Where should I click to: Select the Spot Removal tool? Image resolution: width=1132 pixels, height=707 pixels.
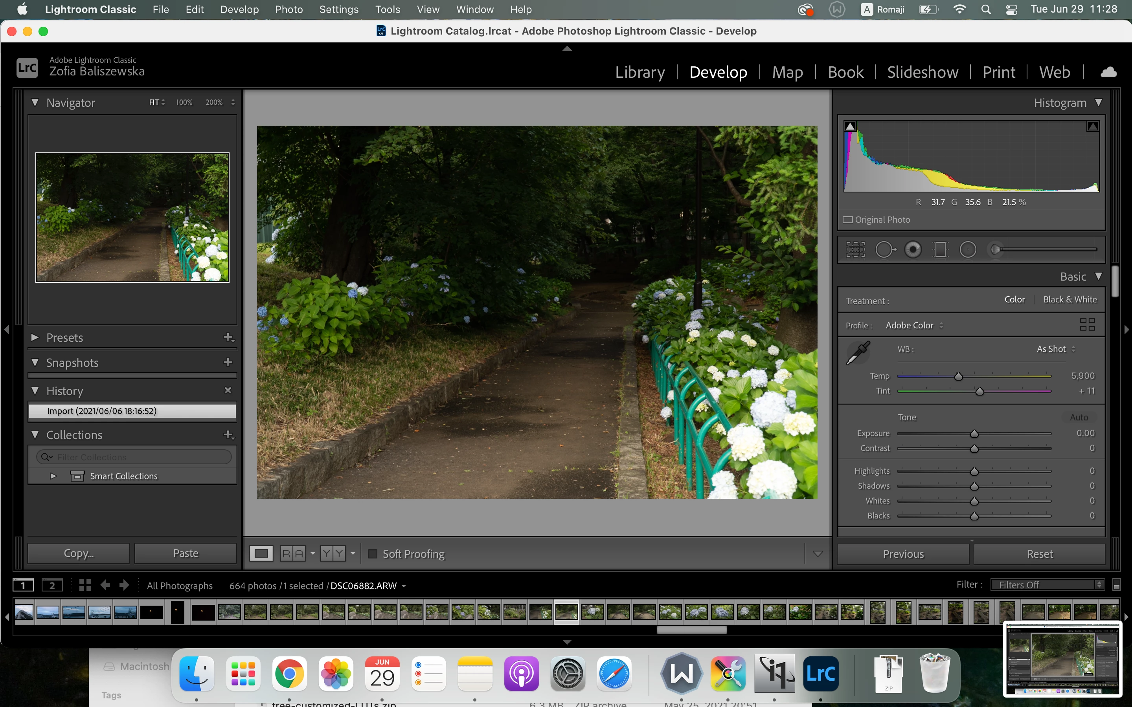[x=884, y=250]
